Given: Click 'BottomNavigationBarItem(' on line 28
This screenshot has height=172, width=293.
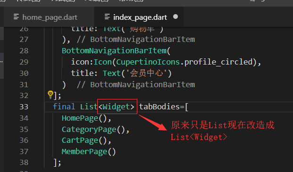Looking at the screenshot, I should point(116,51).
